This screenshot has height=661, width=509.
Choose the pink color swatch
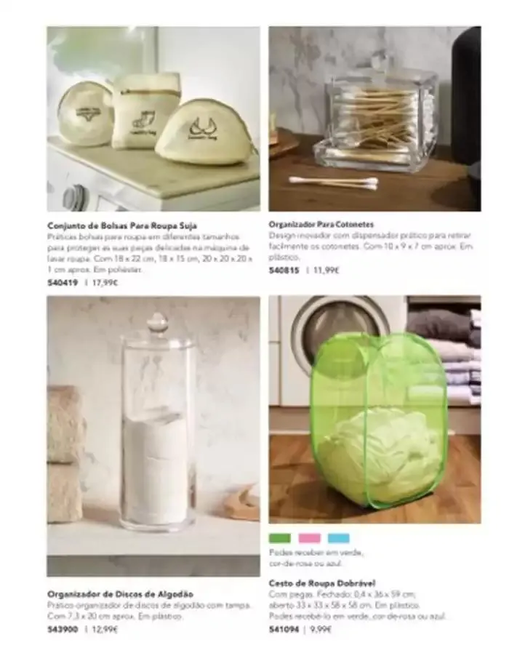point(309,538)
